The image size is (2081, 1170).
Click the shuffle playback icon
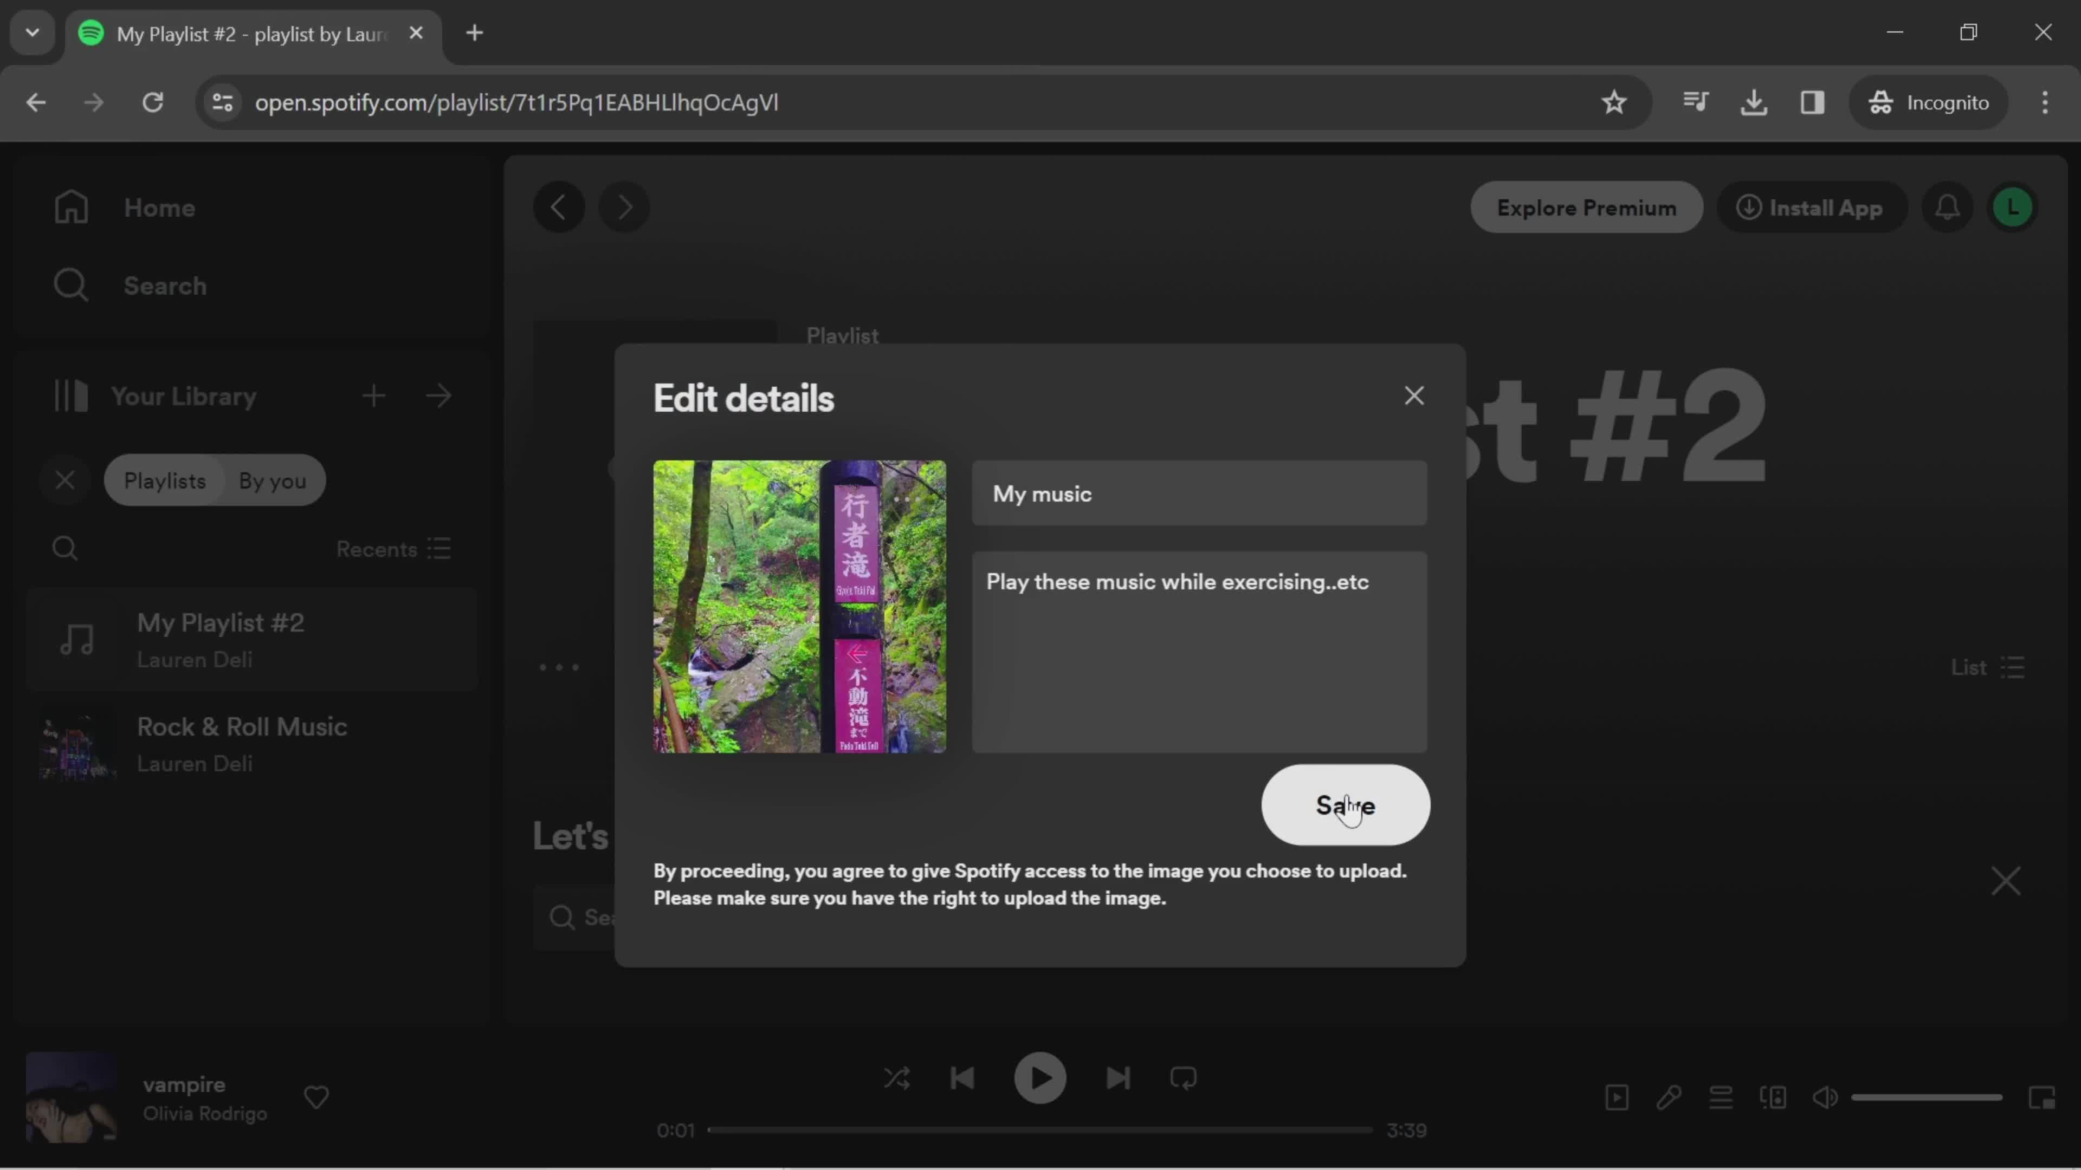(896, 1077)
